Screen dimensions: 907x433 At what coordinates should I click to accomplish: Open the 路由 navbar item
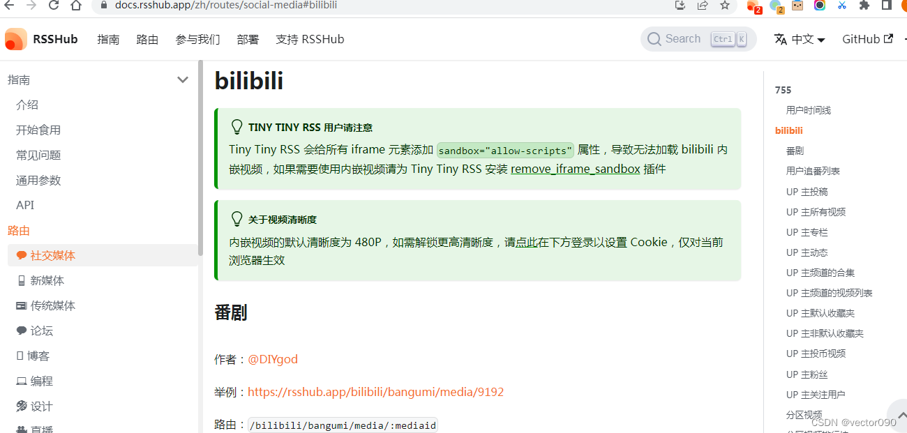(x=147, y=39)
